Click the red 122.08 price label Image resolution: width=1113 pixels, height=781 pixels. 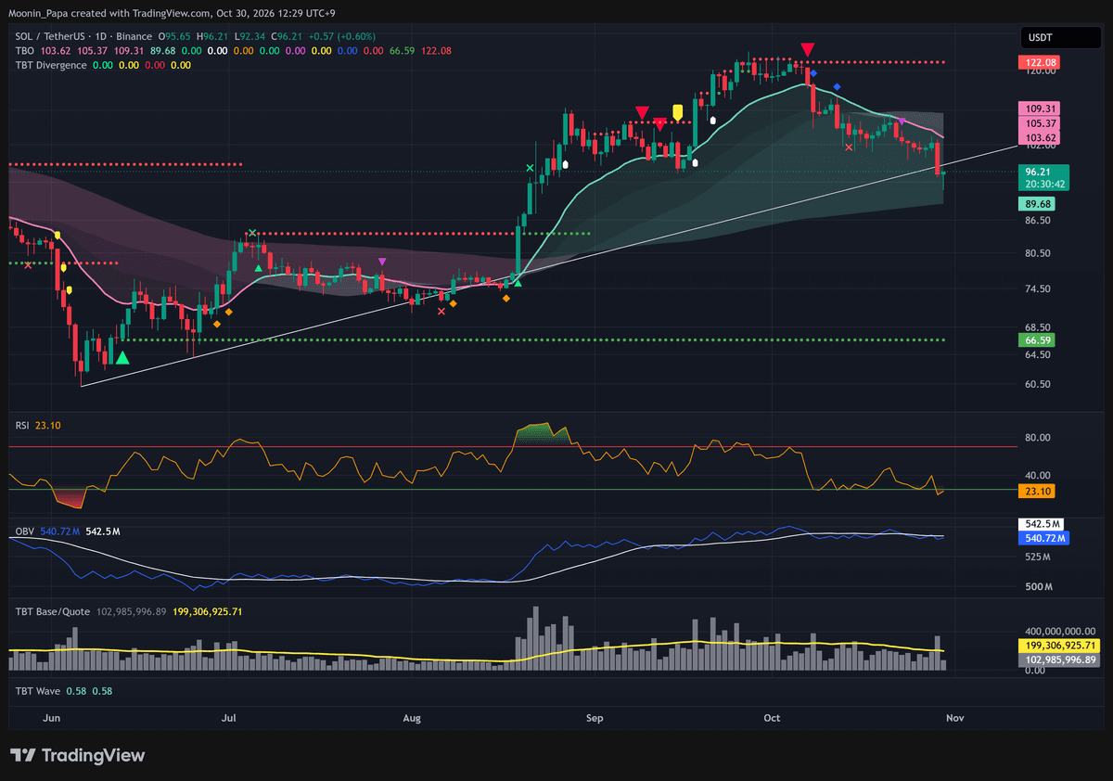[1039, 62]
